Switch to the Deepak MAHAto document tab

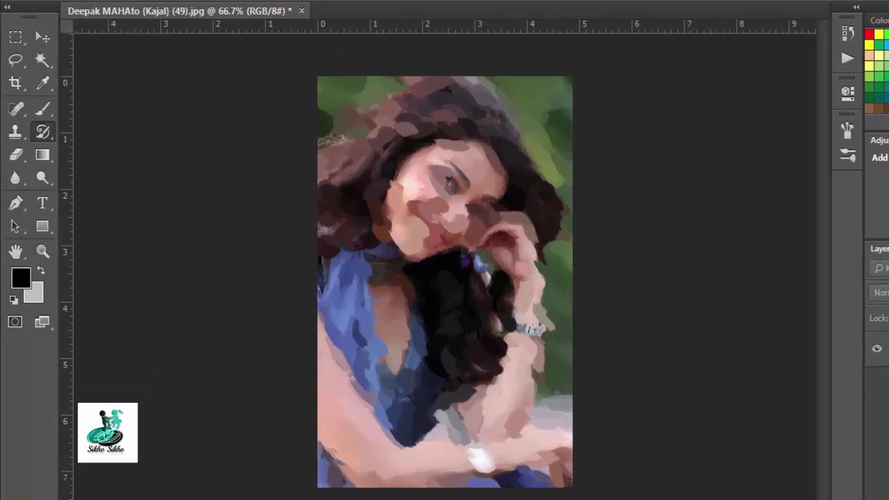click(x=179, y=10)
